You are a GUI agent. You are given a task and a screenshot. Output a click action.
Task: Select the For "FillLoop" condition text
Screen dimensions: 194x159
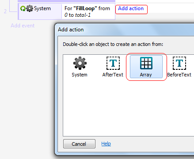87,11
